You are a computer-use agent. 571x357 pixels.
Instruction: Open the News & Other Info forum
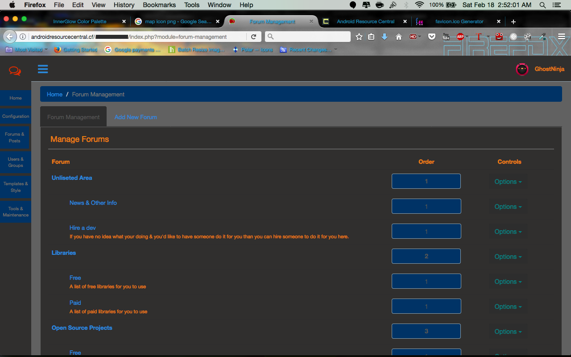pos(93,203)
